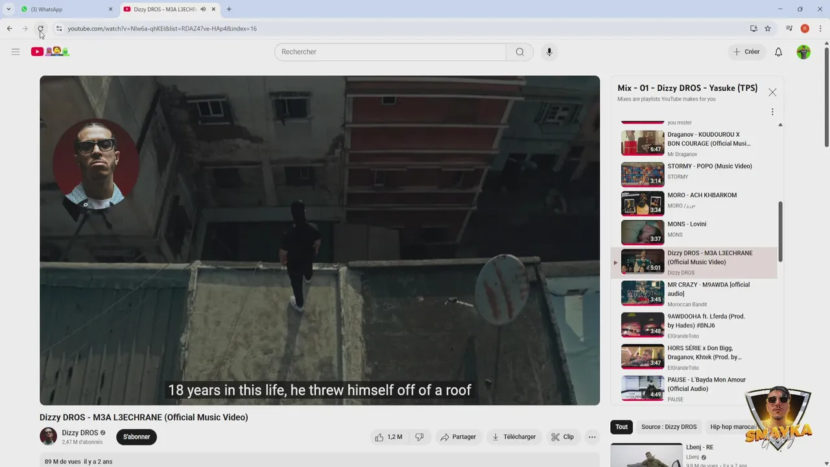Open Dizzy DROS channel avatar
The height and width of the screenshot is (467, 830).
pos(48,437)
